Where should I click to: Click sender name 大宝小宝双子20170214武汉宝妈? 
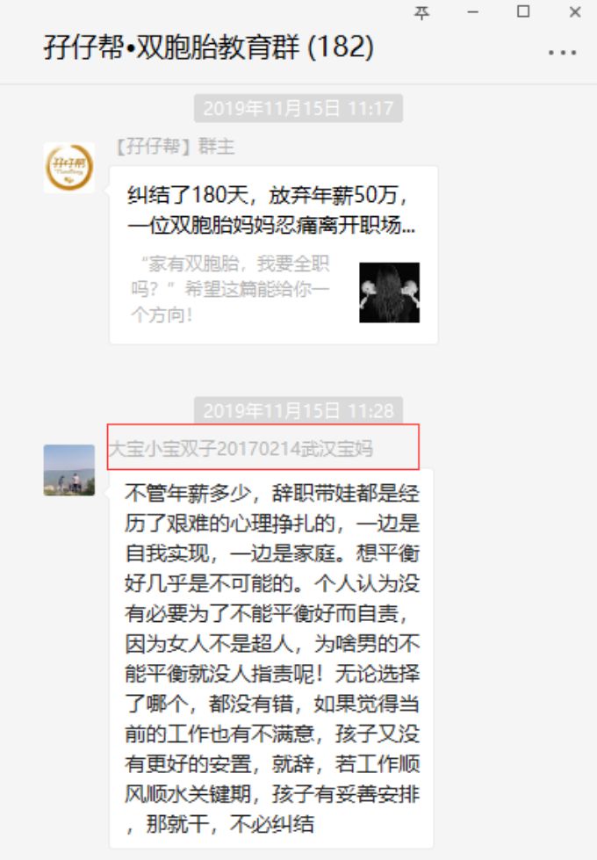[x=241, y=449]
